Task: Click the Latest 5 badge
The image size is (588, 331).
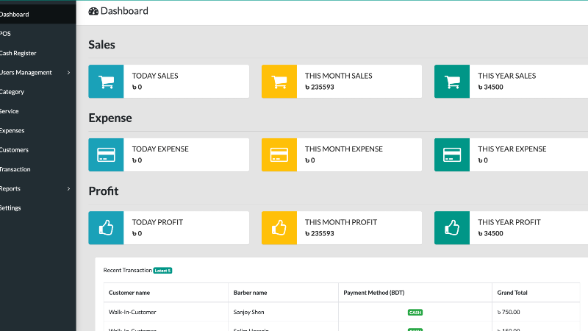Action: coord(162,271)
